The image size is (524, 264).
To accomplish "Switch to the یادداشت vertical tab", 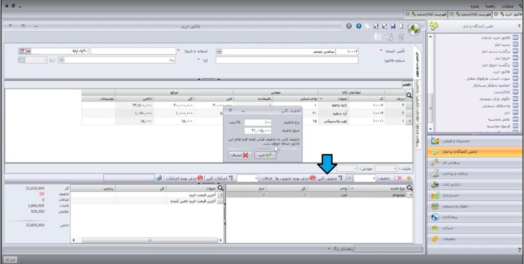I will [418, 86].
